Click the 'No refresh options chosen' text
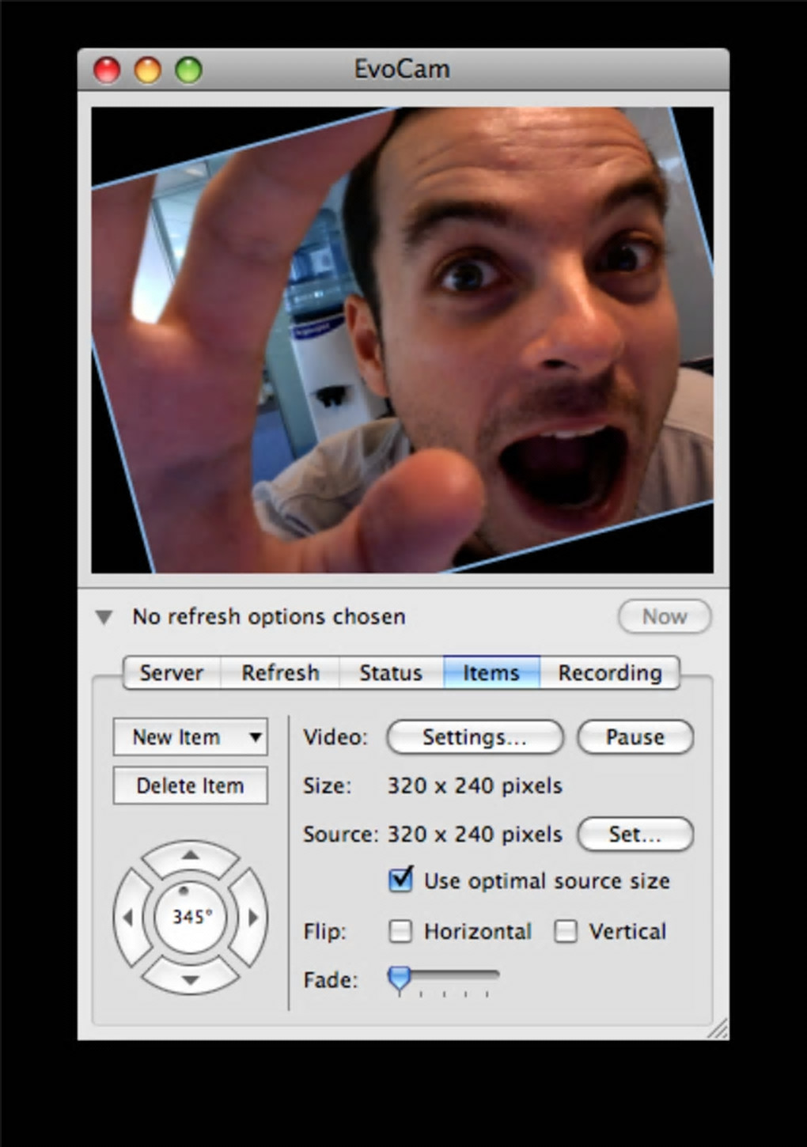This screenshot has height=1147, width=807. click(269, 617)
